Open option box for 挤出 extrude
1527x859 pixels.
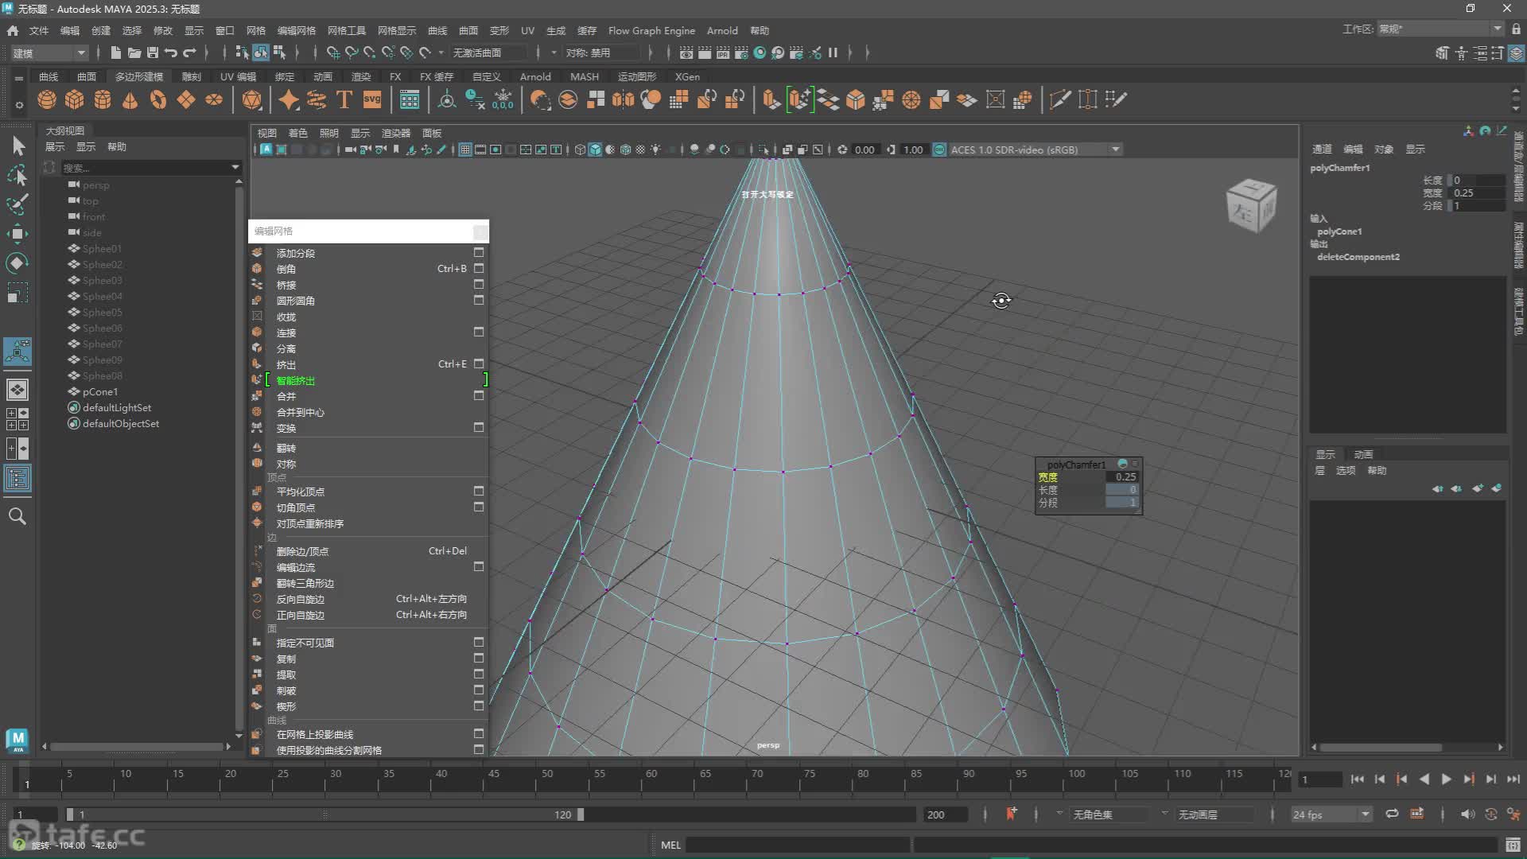(479, 363)
